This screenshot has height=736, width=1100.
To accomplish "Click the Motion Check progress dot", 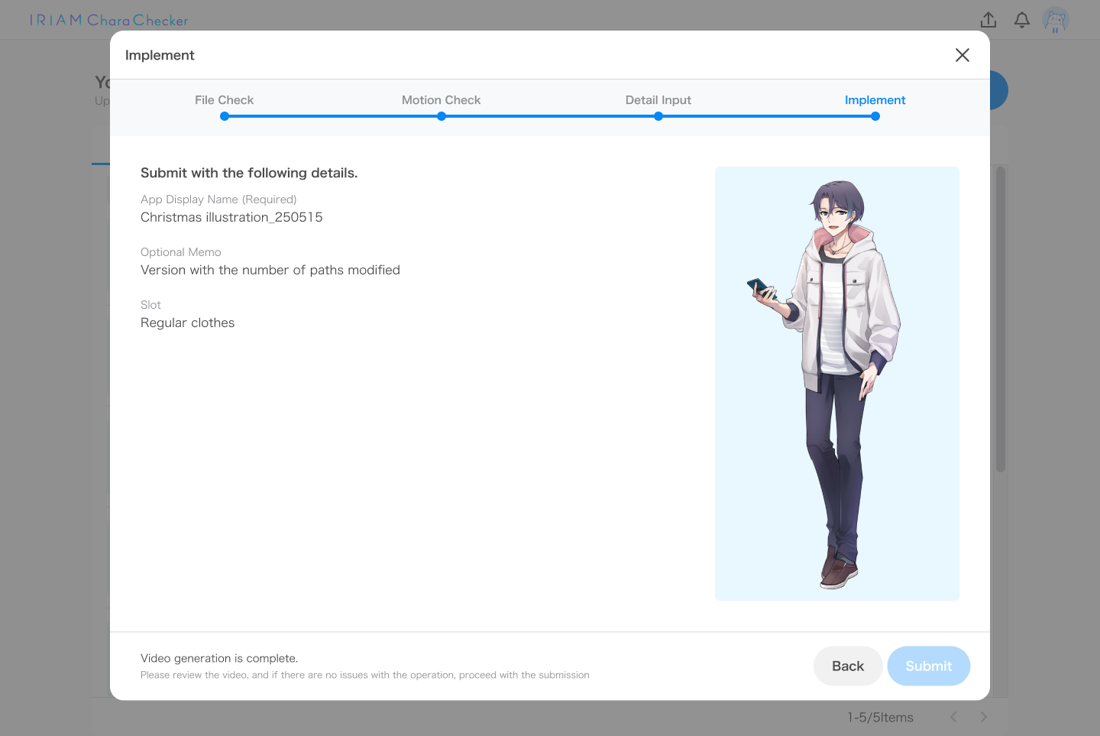I will (442, 116).
